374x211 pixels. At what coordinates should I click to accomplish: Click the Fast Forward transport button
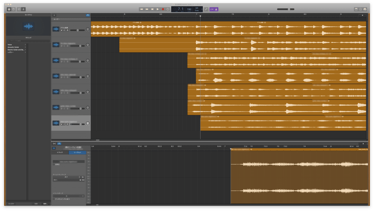click(x=147, y=9)
